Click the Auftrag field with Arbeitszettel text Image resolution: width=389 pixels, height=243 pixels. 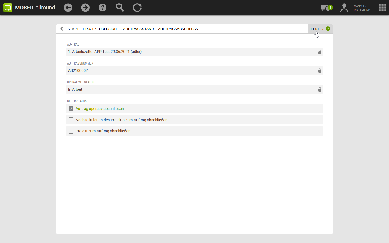tap(194, 52)
